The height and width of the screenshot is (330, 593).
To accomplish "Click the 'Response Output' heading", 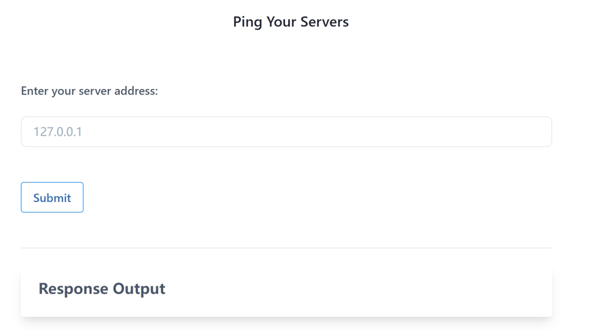I will tap(102, 289).
